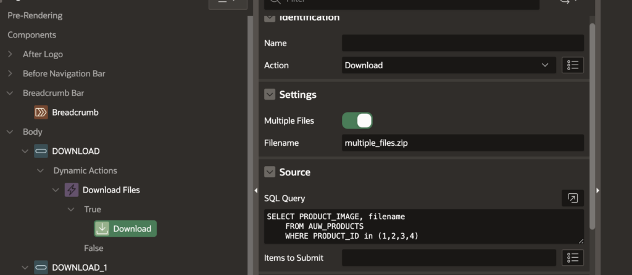The width and height of the screenshot is (632, 275).
Task: Expand the After Logo tree node
Action: coord(10,54)
